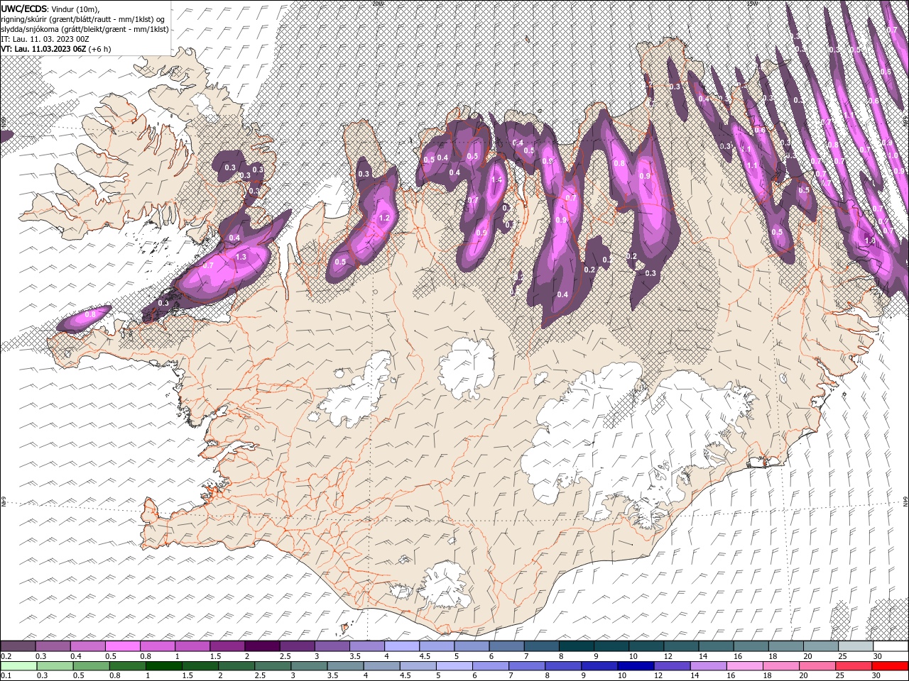This screenshot has width=909, height=681.
Task: Select the darkest purple swatch between 2 and 2.5
Action: (262, 646)
